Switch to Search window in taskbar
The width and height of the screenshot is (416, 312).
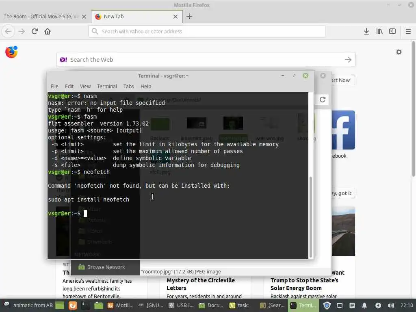[272, 305]
